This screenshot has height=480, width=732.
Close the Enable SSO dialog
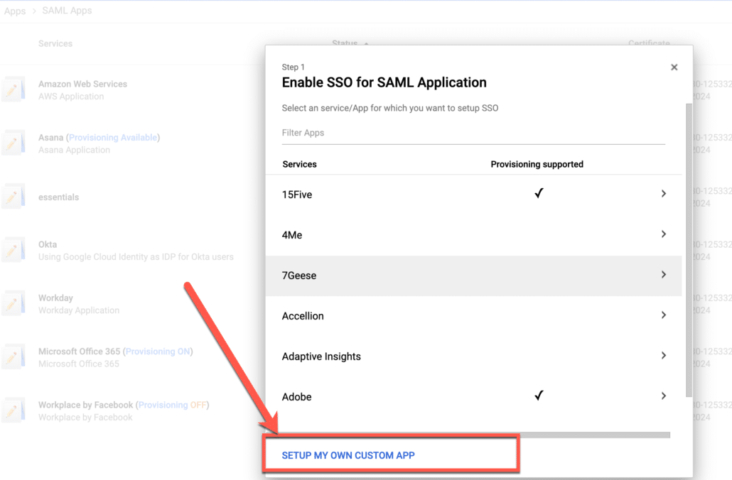pos(674,67)
